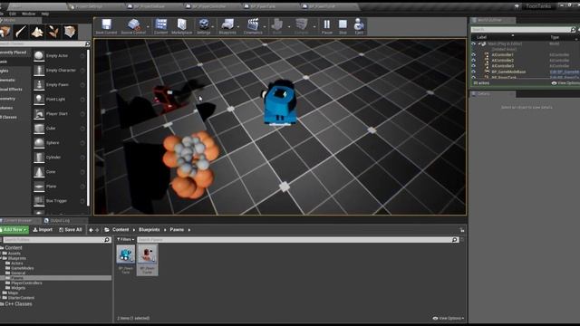
Task: Select the Plane placement item
Action: tap(59, 187)
